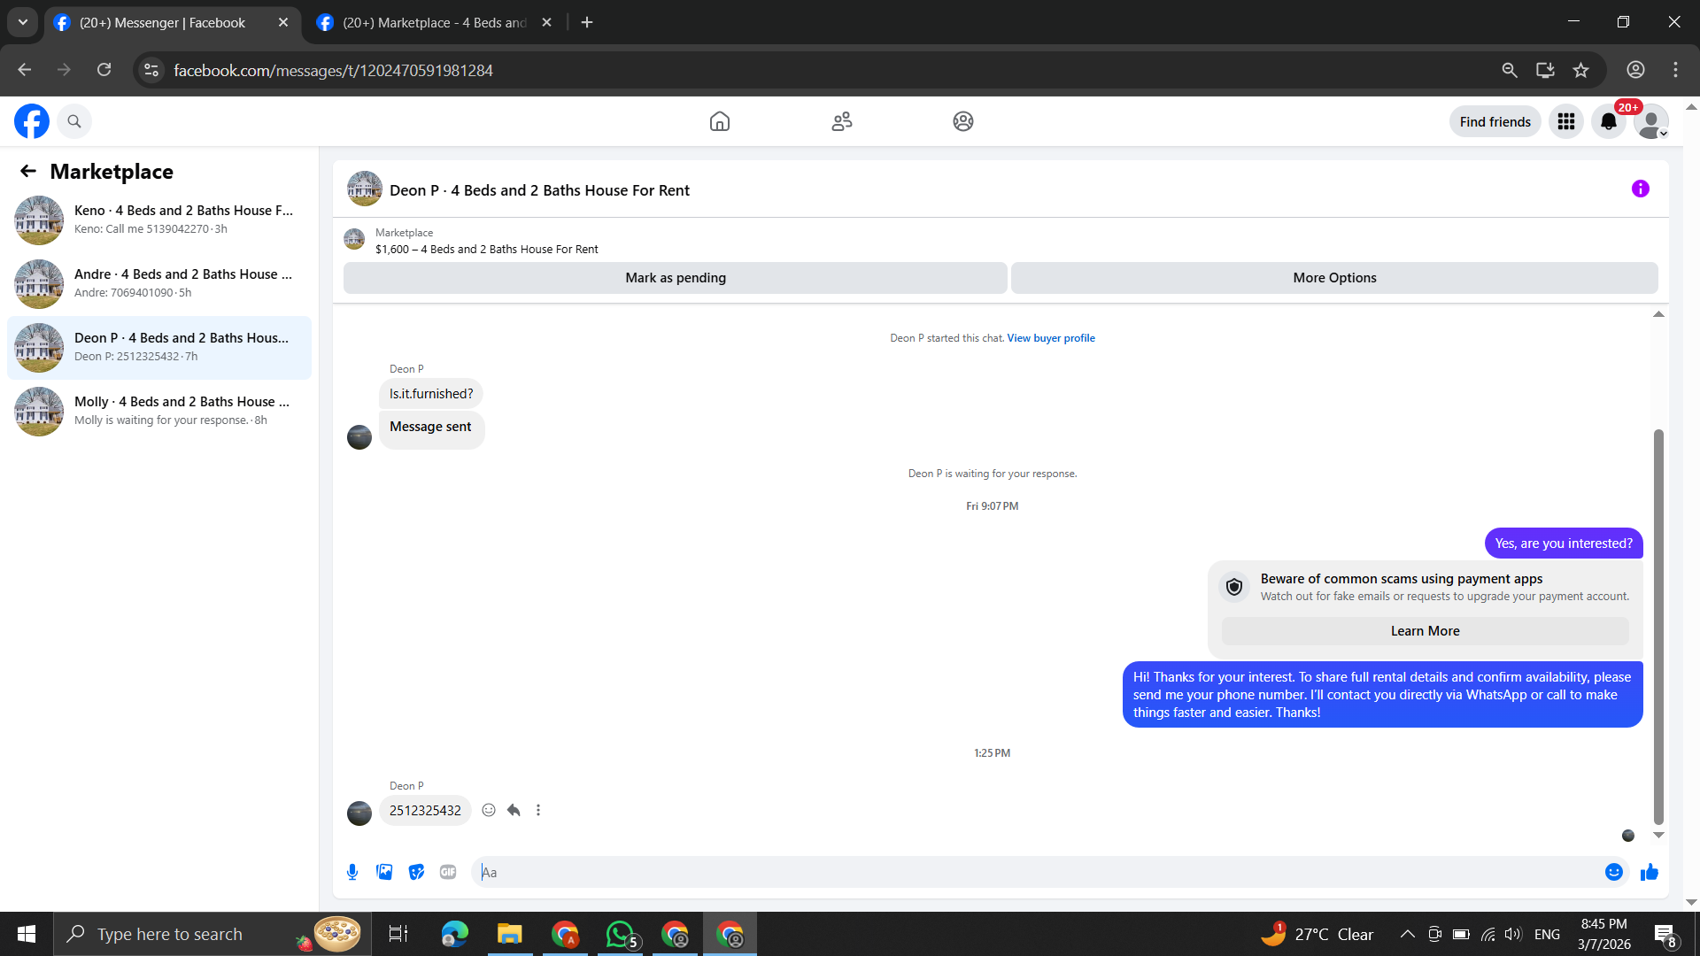Reload the page
The image size is (1700, 956).
click(x=104, y=70)
